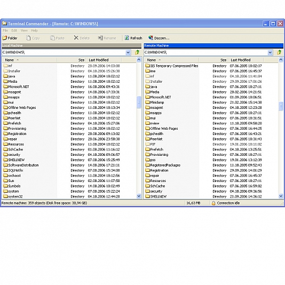Select remote RegisteredPackages folder icon
The height and width of the screenshot is (285, 285).
[148, 165]
